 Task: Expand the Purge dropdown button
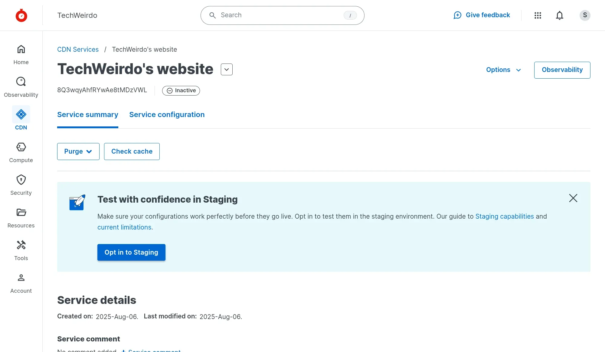(78, 152)
